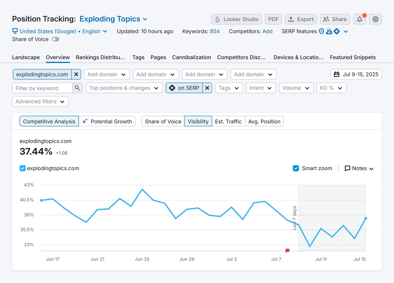
Task: Open notifications bell icon
Action: click(360, 19)
